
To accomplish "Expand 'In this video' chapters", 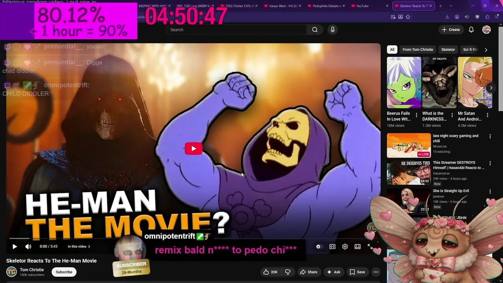I will [79, 246].
